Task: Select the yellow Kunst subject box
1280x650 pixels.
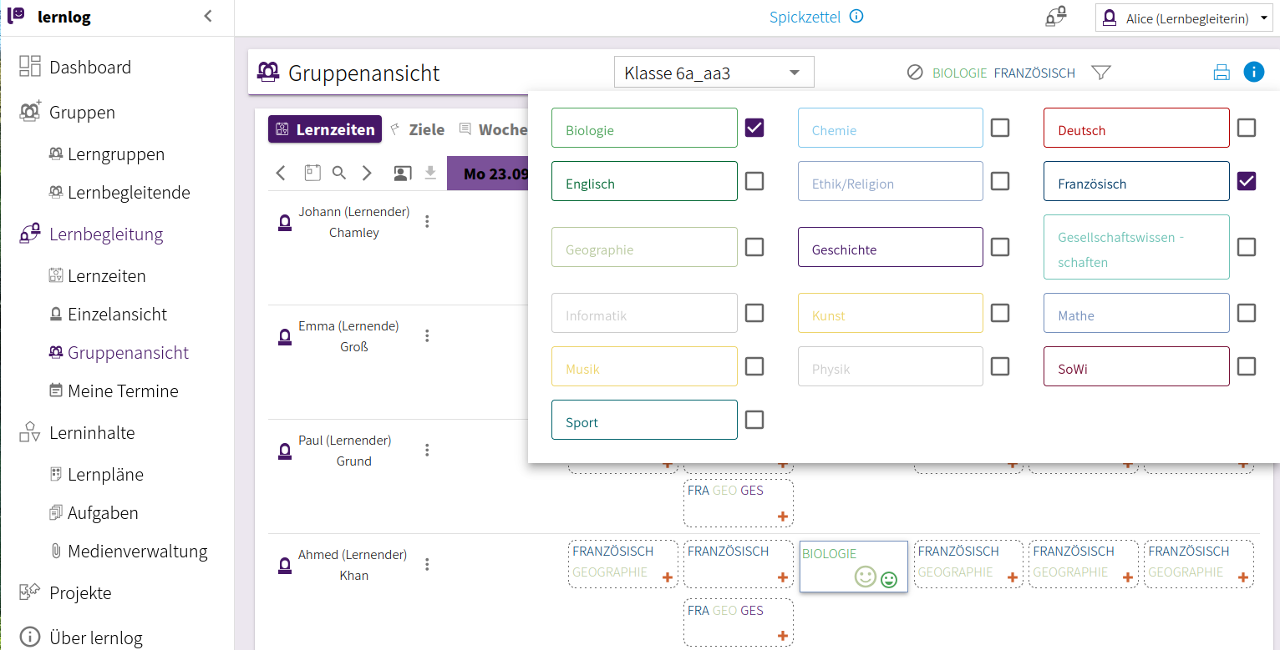Action: coord(891,313)
